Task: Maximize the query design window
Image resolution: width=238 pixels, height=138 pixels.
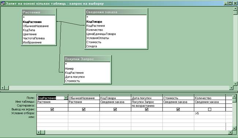Action: pos(230,3)
